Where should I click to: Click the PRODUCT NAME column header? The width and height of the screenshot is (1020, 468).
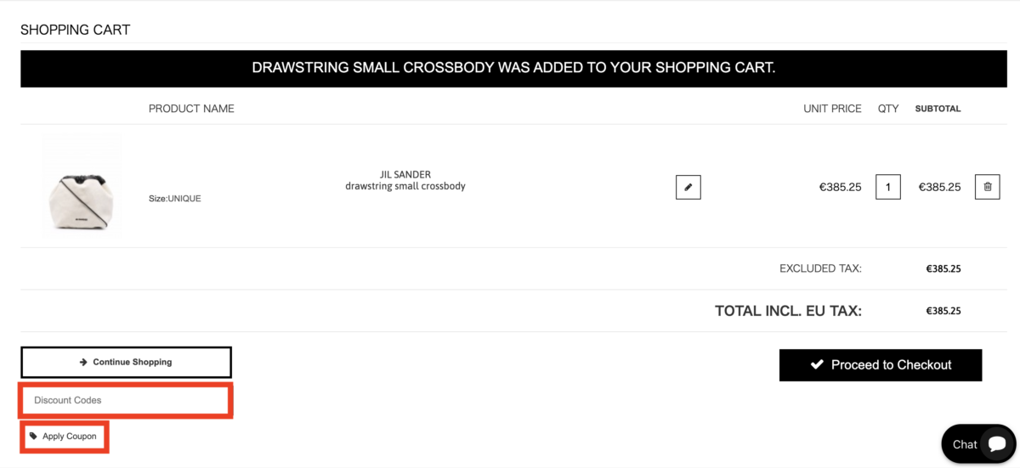coord(191,109)
